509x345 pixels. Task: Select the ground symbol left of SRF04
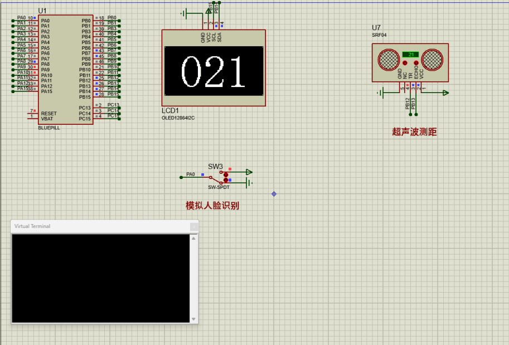382,93
